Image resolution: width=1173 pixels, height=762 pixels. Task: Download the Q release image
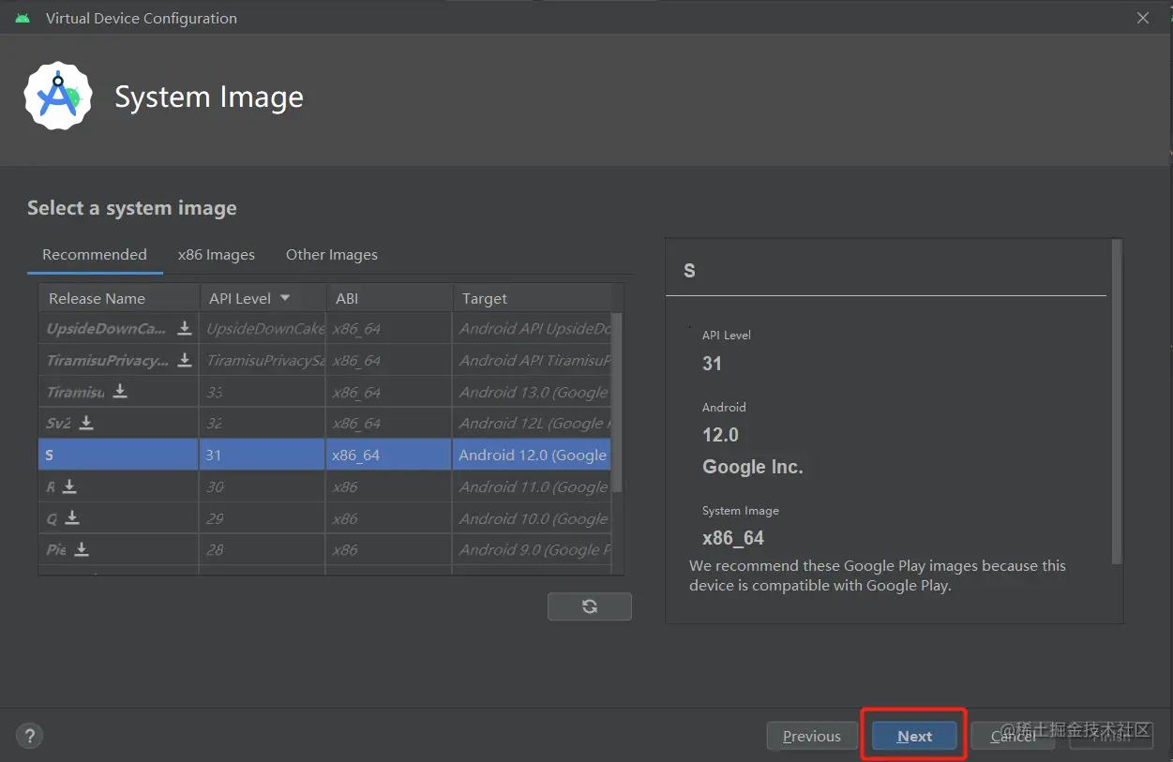[72, 518]
